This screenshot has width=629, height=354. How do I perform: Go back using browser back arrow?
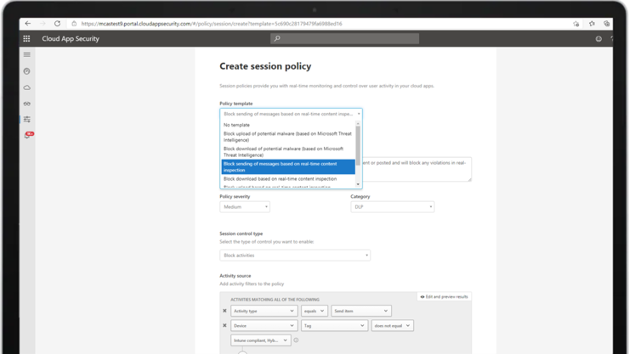[28, 24]
